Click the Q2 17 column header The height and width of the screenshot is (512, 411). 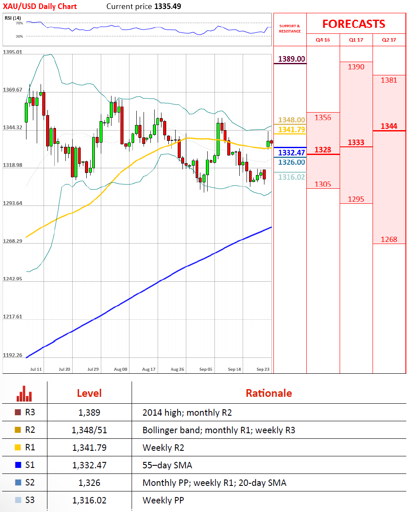(x=389, y=40)
